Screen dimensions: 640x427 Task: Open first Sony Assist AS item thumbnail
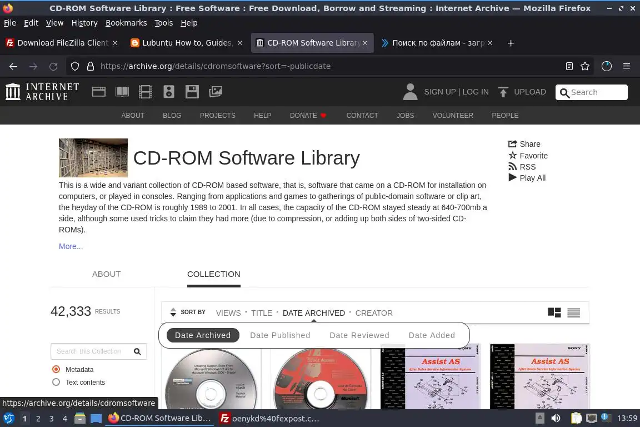point(431,376)
